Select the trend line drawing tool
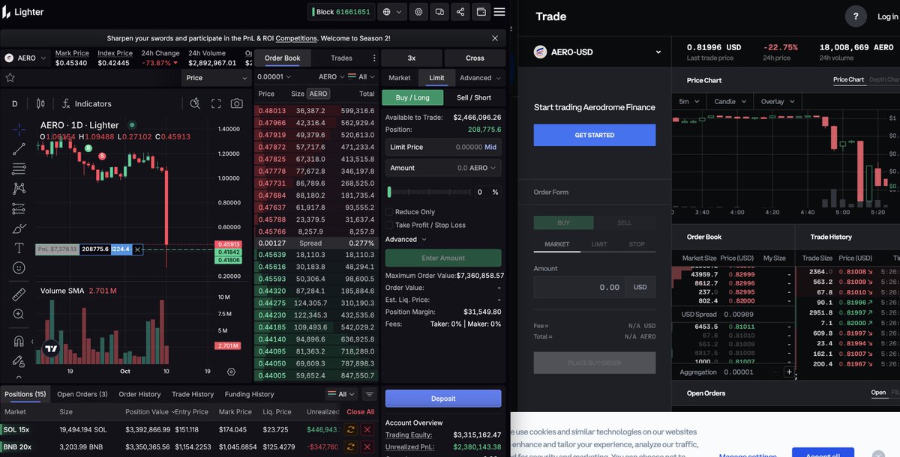Image resolution: width=900 pixels, height=457 pixels. (19, 149)
